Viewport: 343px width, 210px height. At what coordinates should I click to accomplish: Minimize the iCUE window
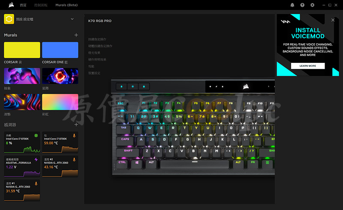tap(324, 5)
